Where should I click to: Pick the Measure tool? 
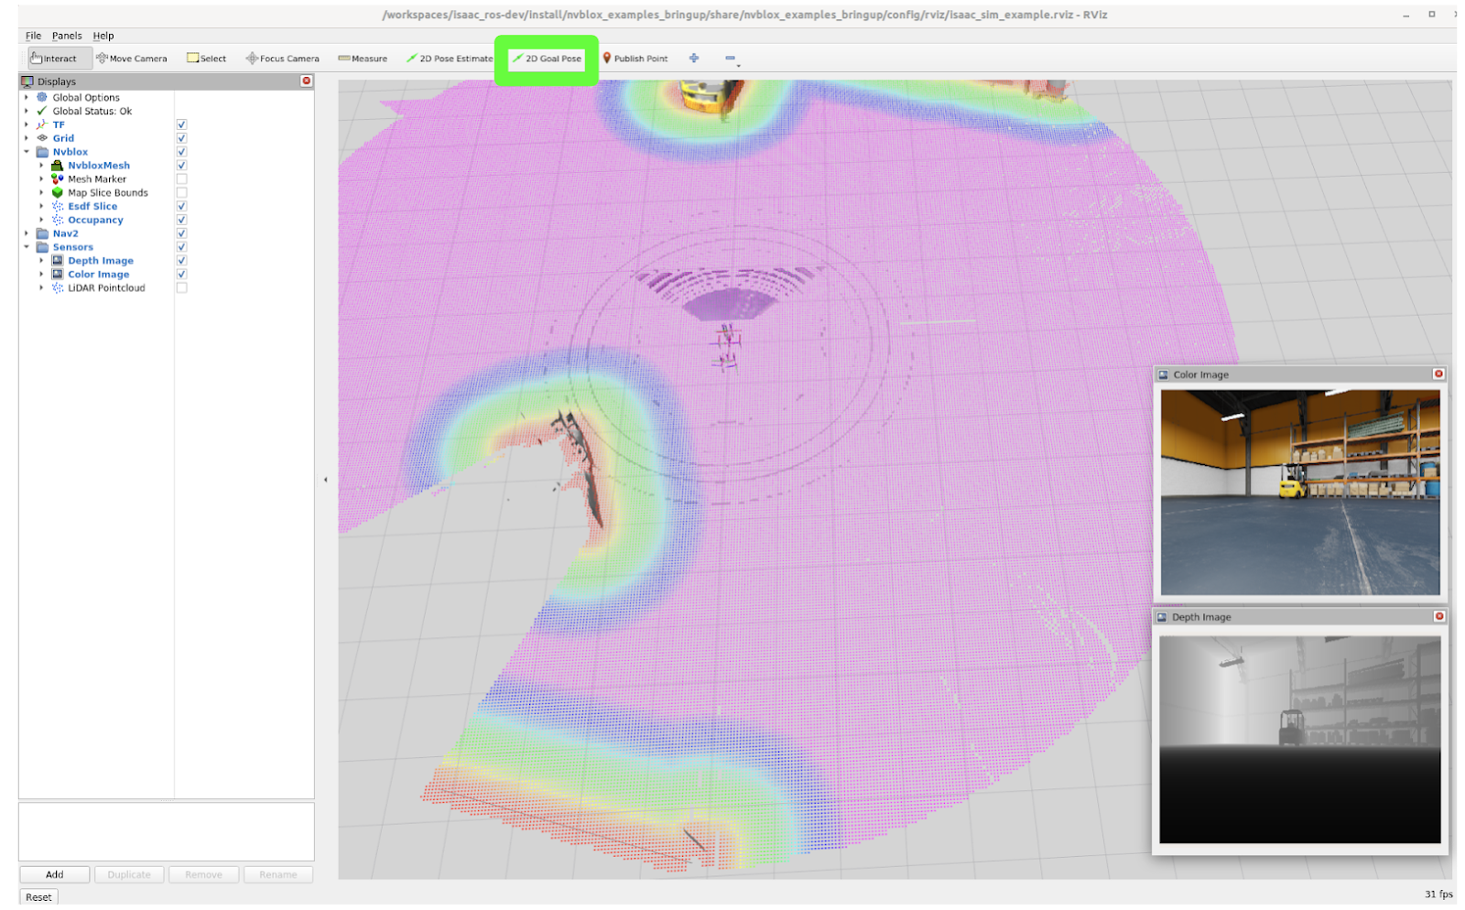(x=363, y=59)
